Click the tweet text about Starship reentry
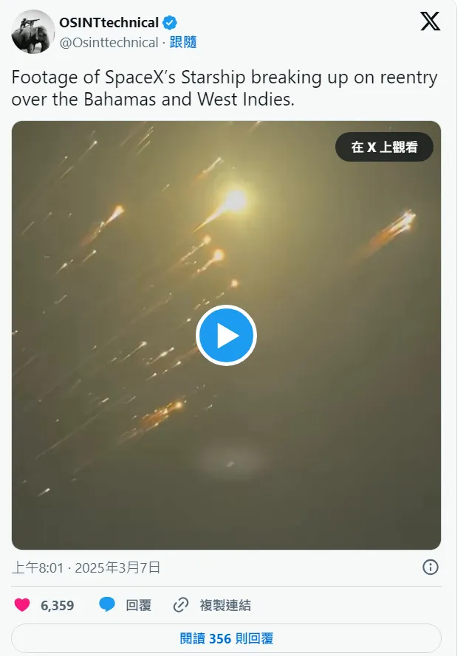This screenshot has height=656, width=469. click(225, 89)
